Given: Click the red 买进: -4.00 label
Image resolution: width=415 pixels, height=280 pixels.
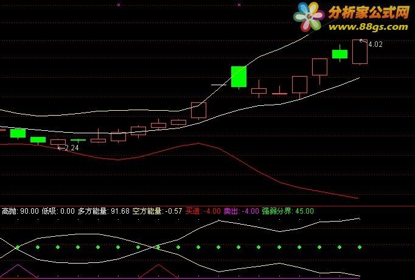Looking at the screenshot, I should 203,211.
